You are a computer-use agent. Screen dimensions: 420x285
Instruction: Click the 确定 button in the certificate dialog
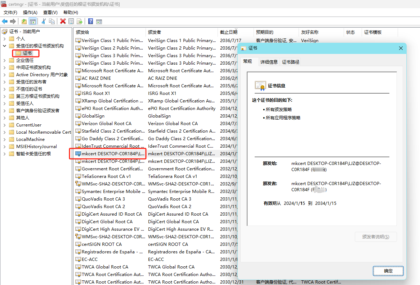388,271
